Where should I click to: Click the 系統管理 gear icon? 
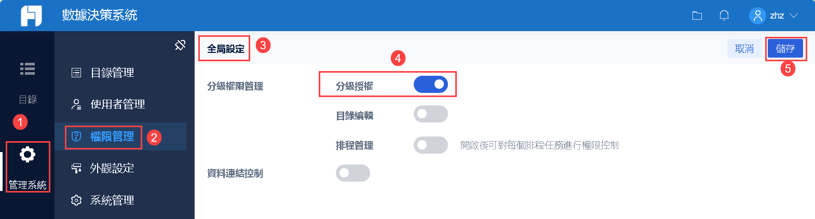(76, 200)
